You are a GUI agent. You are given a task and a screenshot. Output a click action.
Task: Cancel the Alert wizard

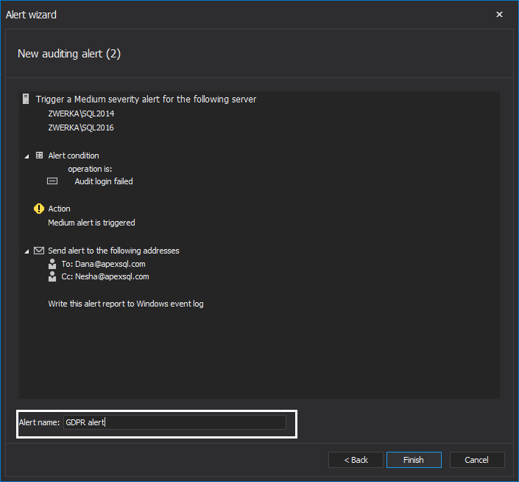pyautogui.click(x=477, y=460)
